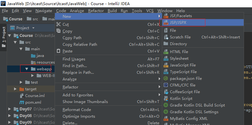Click the pom.xml Maven icon
This screenshot has width=252, height=125.
pyautogui.click(x=22, y=102)
